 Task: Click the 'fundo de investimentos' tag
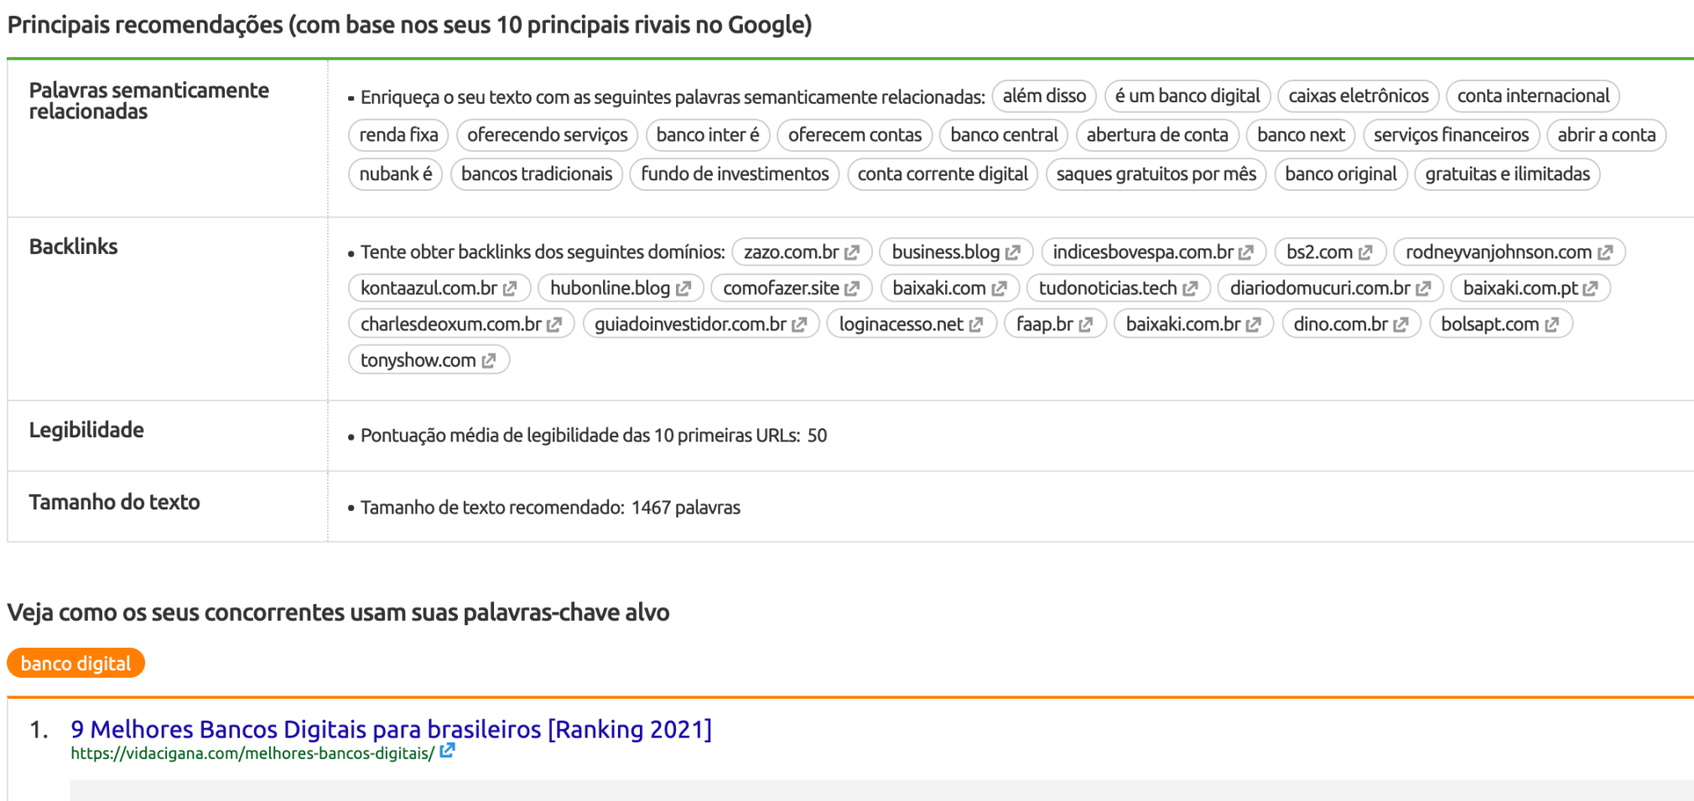[735, 174]
